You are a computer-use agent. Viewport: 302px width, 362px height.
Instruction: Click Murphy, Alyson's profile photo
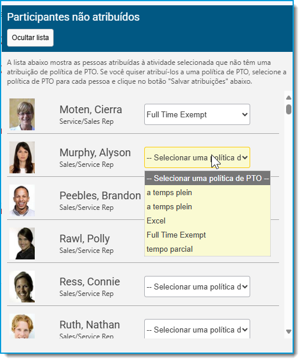[22, 159]
